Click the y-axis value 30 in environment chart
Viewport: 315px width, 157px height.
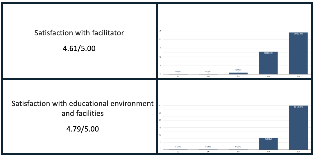(160, 105)
